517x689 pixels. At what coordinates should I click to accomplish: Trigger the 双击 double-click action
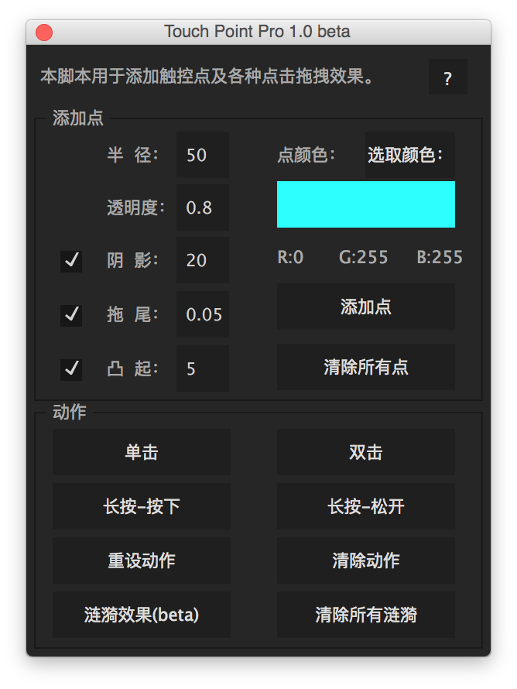(365, 452)
